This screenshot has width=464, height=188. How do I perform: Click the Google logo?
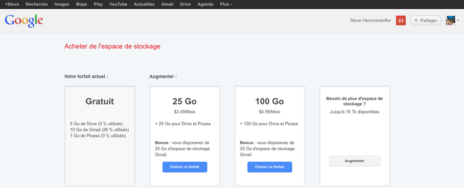tap(24, 21)
